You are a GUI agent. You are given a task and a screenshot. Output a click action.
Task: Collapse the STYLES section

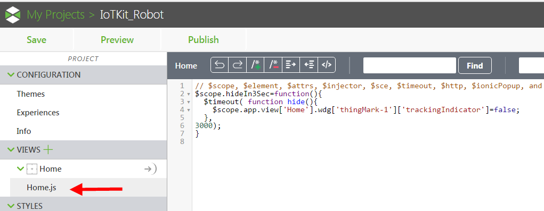(11, 206)
